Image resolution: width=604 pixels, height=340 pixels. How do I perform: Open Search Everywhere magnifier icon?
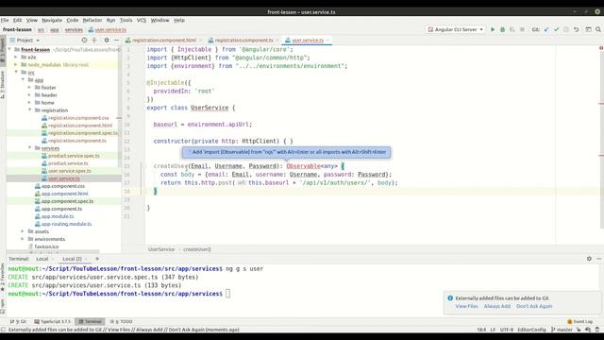point(598,29)
